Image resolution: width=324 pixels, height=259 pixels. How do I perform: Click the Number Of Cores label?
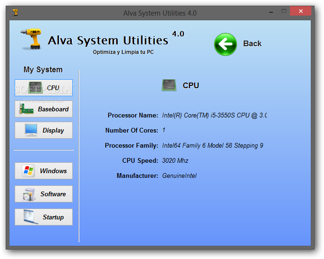point(132,130)
